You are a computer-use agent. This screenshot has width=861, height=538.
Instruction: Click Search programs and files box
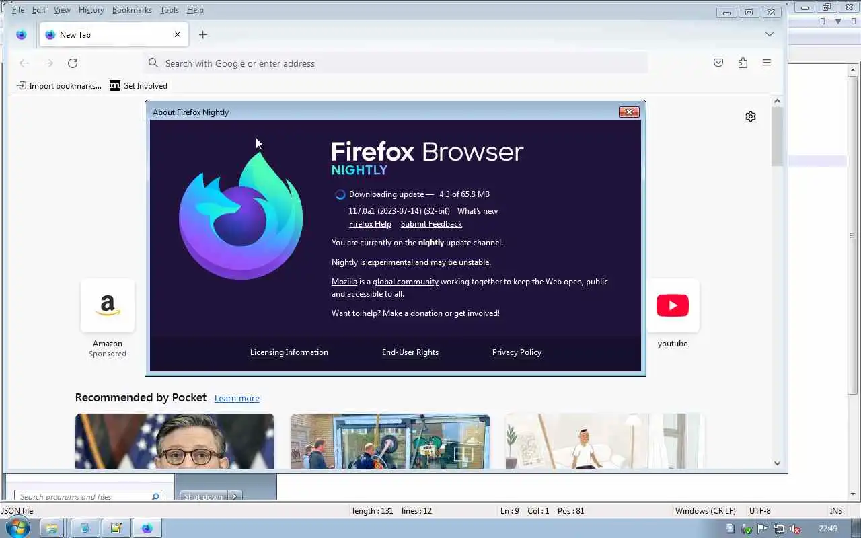(x=88, y=496)
